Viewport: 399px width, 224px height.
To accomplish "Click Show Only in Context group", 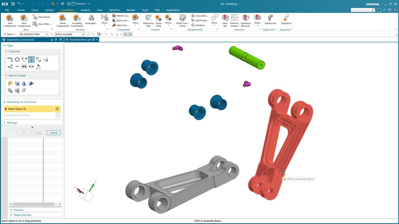I will [x=159, y=21].
